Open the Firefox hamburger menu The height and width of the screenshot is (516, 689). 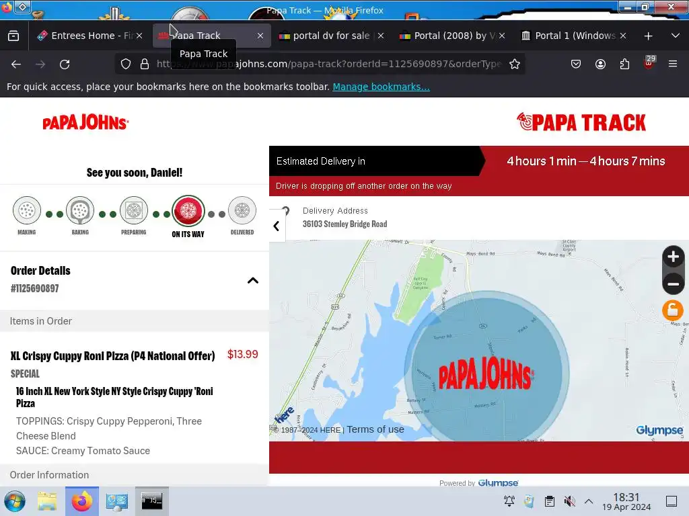673,64
